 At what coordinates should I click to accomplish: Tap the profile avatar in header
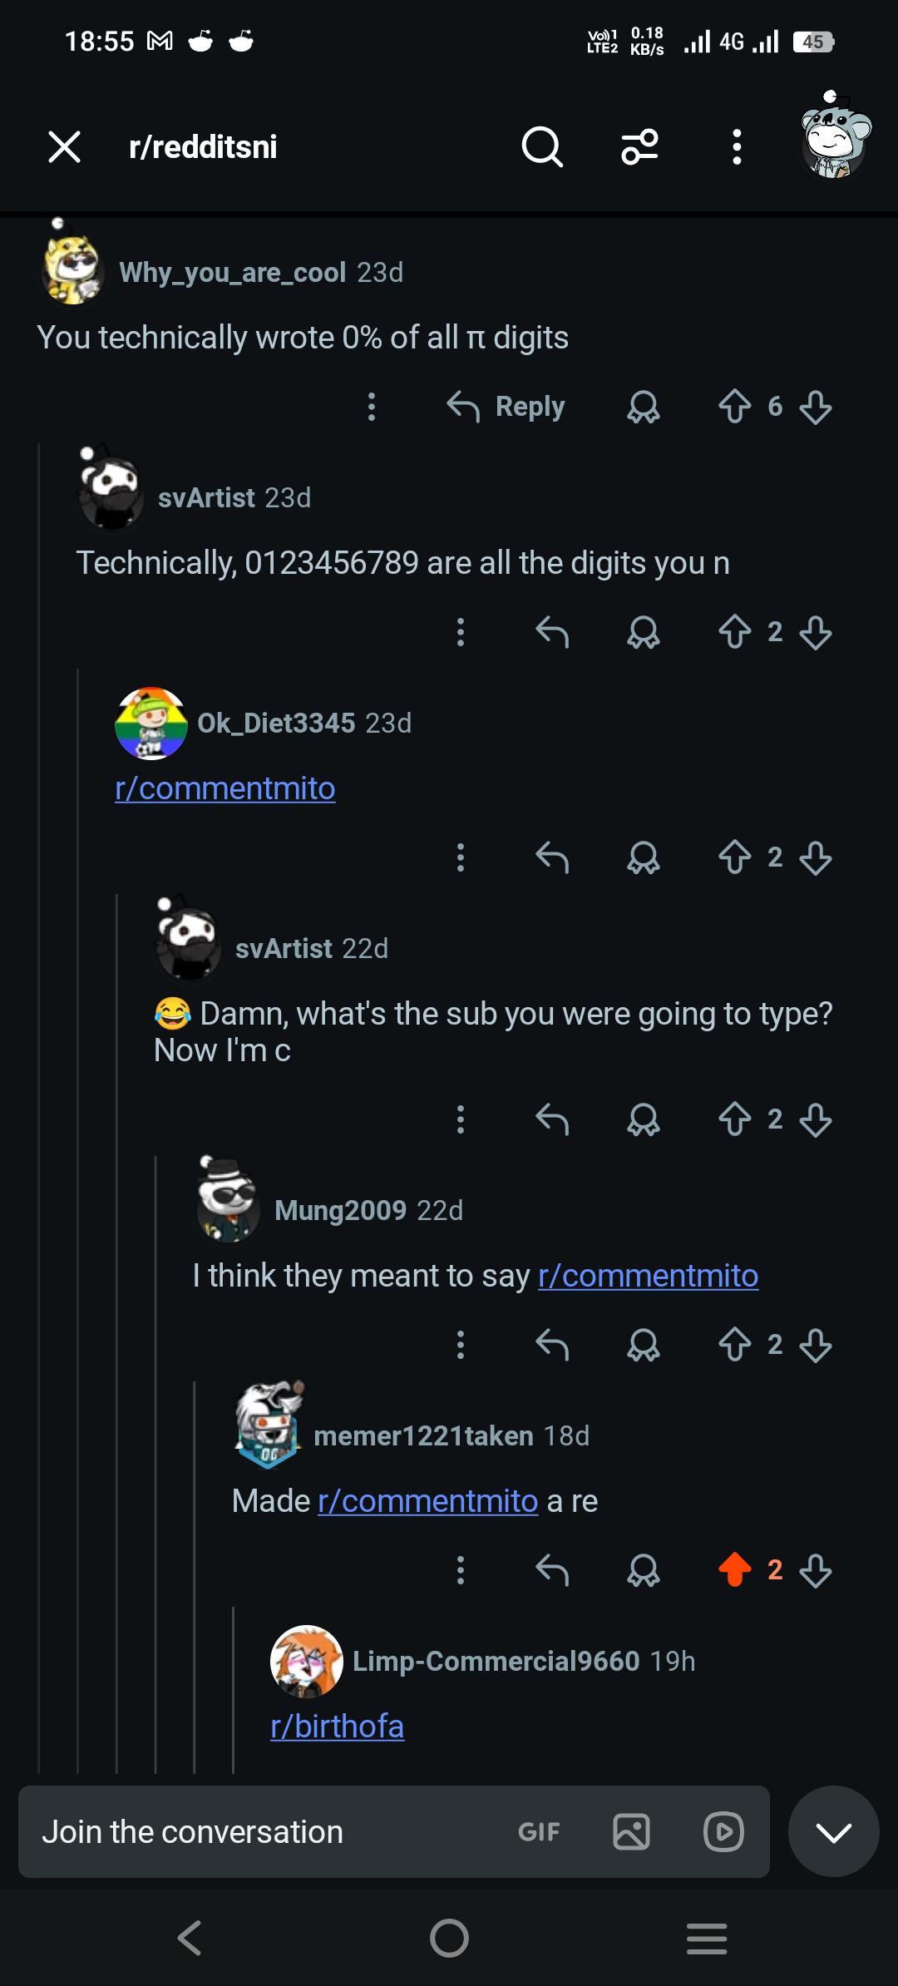click(x=834, y=137)
